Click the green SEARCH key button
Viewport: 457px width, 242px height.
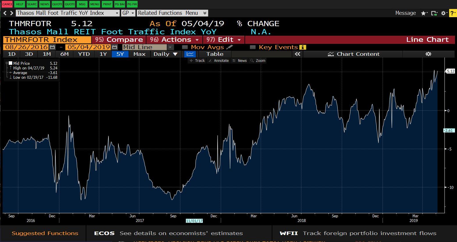[32, 4]
